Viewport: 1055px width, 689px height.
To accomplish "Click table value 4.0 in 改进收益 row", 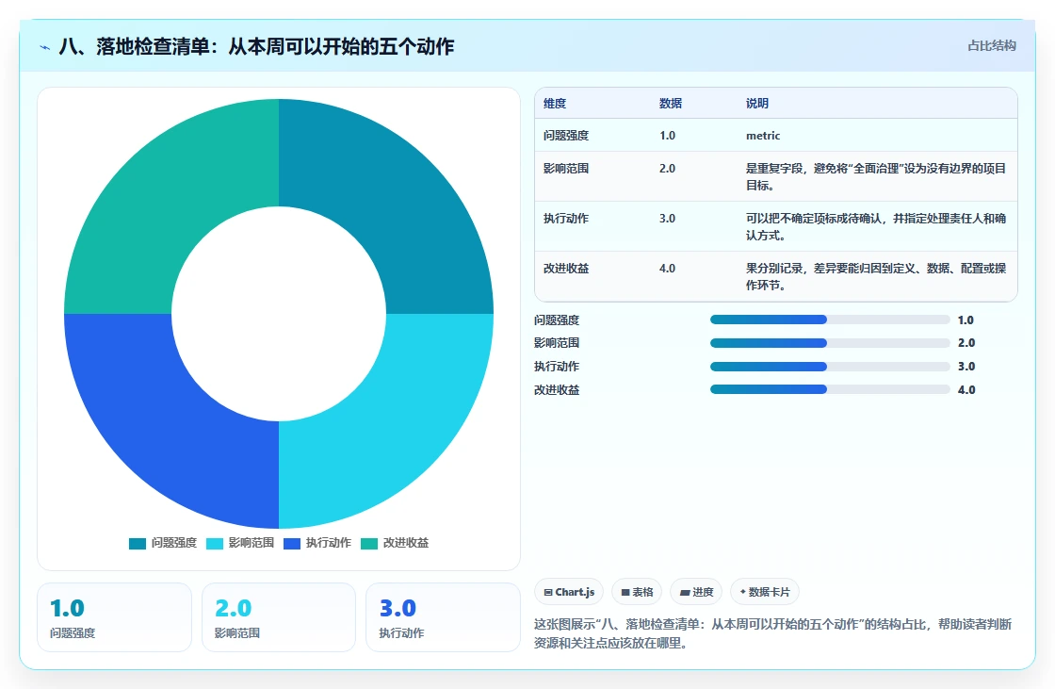I will [667, 268].
